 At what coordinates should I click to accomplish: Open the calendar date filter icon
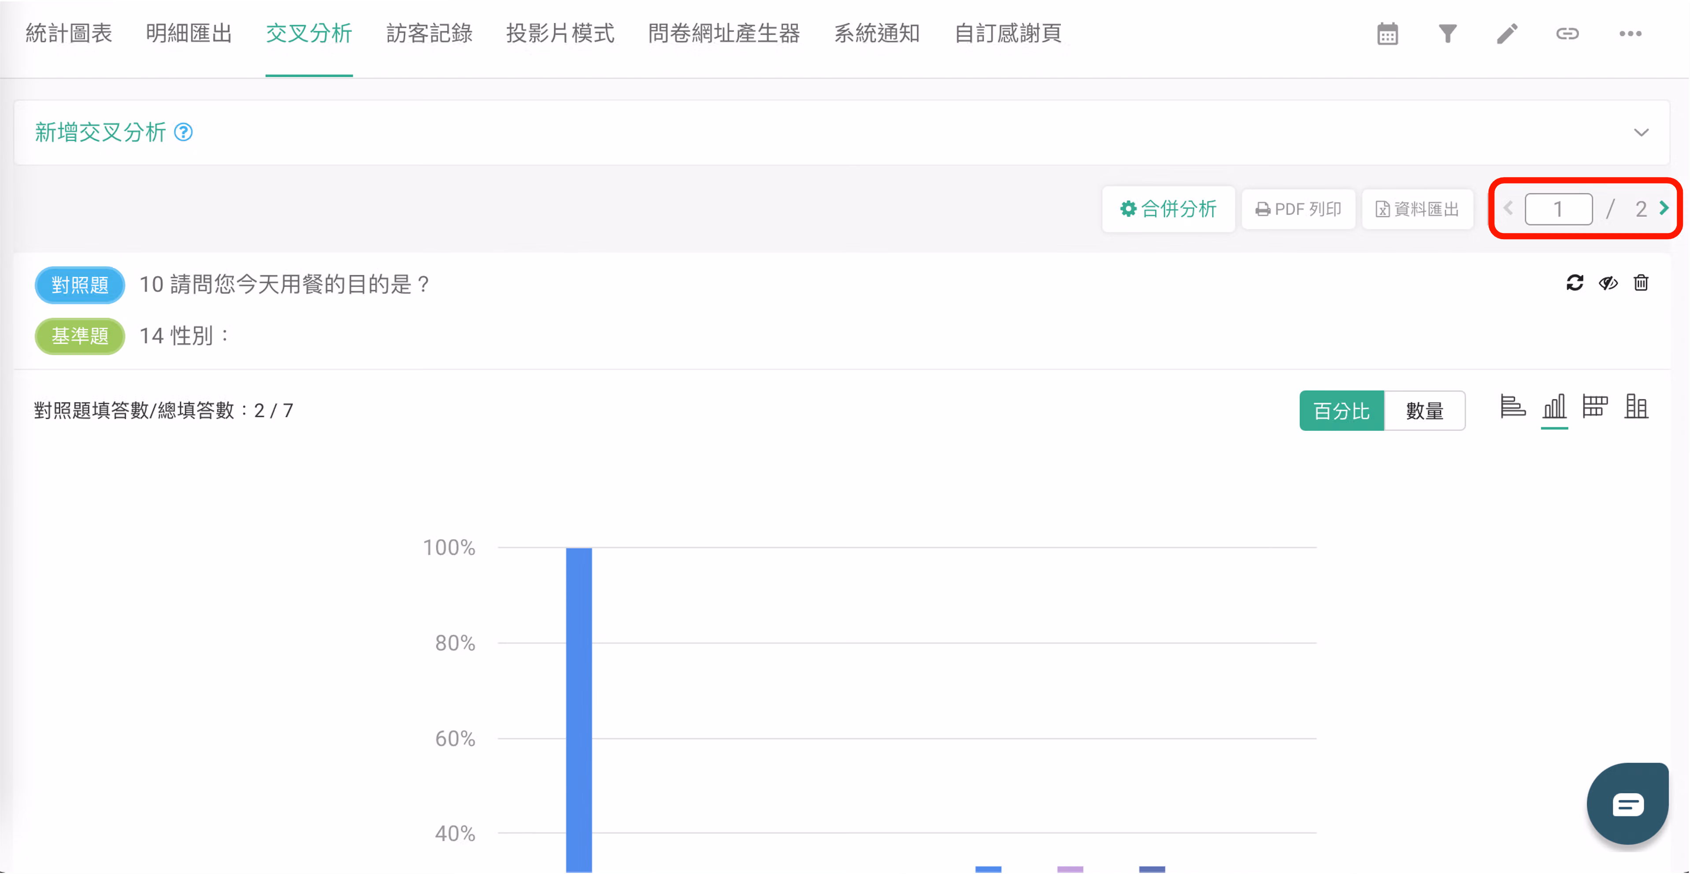pyautogui.click(x=1387, y=33)
